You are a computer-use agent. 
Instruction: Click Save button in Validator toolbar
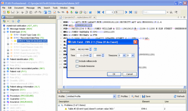click(146, 96)
